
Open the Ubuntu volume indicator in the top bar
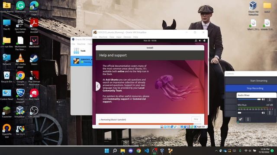(x=200, y=40)
